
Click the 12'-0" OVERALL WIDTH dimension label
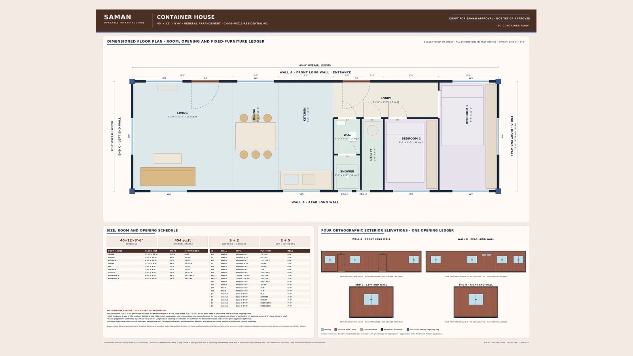[112, 136]
